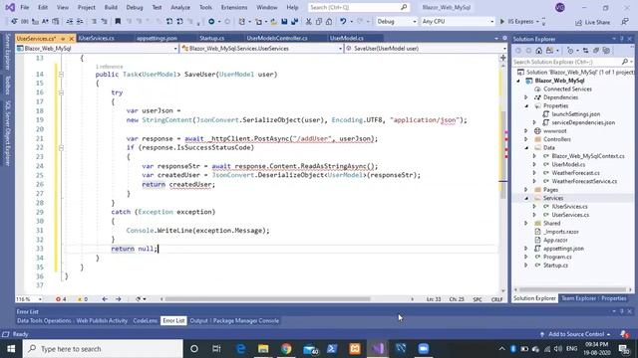638x358 pixels.
Task: Click the Home icon in Solution Explorer
Action: tap(538, 51)
